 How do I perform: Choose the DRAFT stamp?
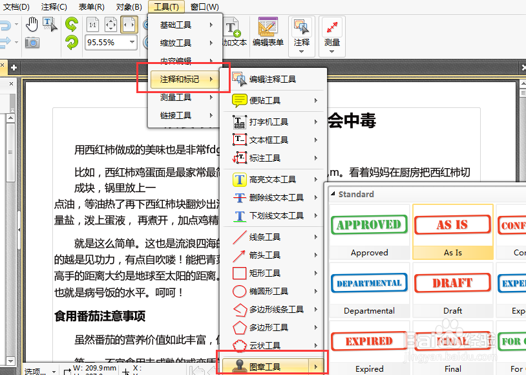pos(452,283)
